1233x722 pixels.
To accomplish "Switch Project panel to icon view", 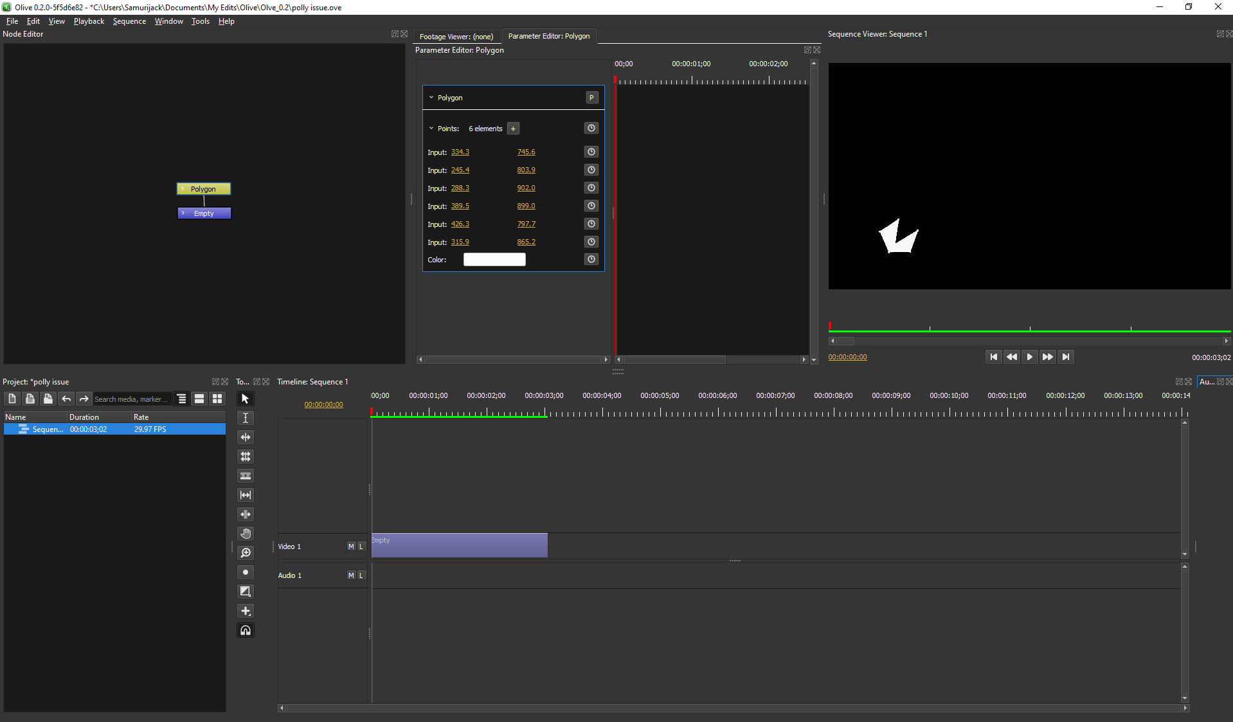I will pyautogui.click(x=218, y=399).
